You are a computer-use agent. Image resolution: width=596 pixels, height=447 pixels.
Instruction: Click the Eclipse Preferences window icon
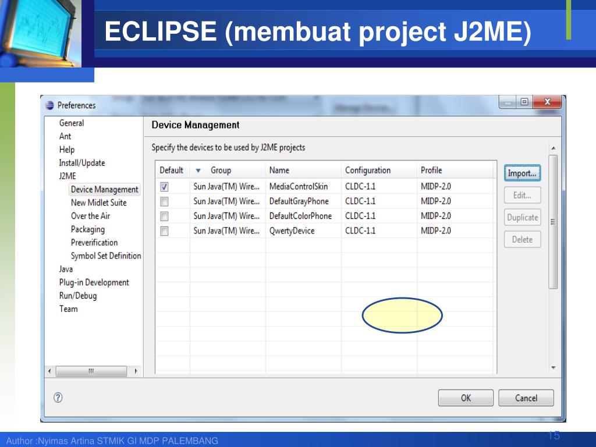[x=50, y=105]
